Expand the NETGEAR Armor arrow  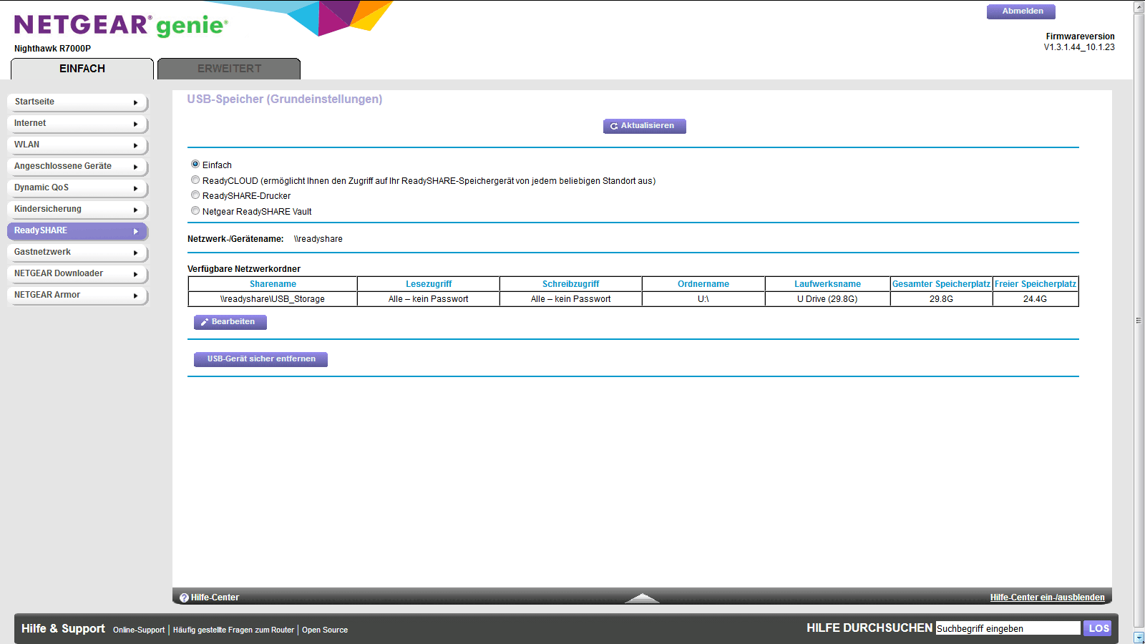point(135,296)
